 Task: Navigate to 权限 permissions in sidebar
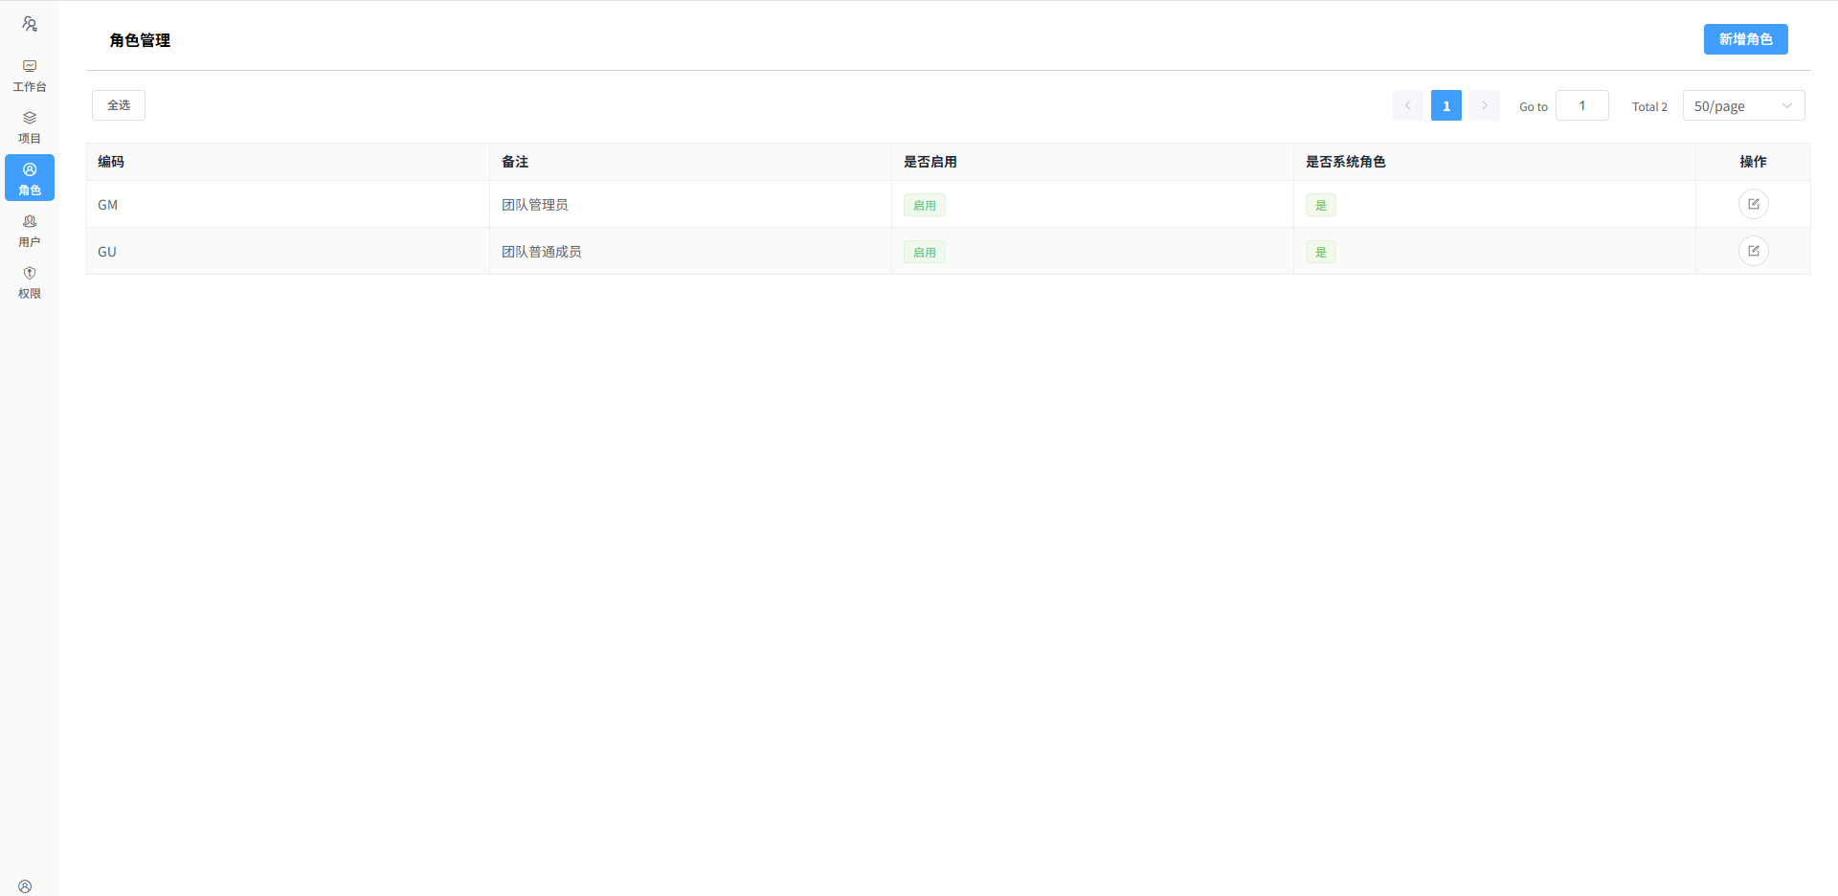point(30,282)
